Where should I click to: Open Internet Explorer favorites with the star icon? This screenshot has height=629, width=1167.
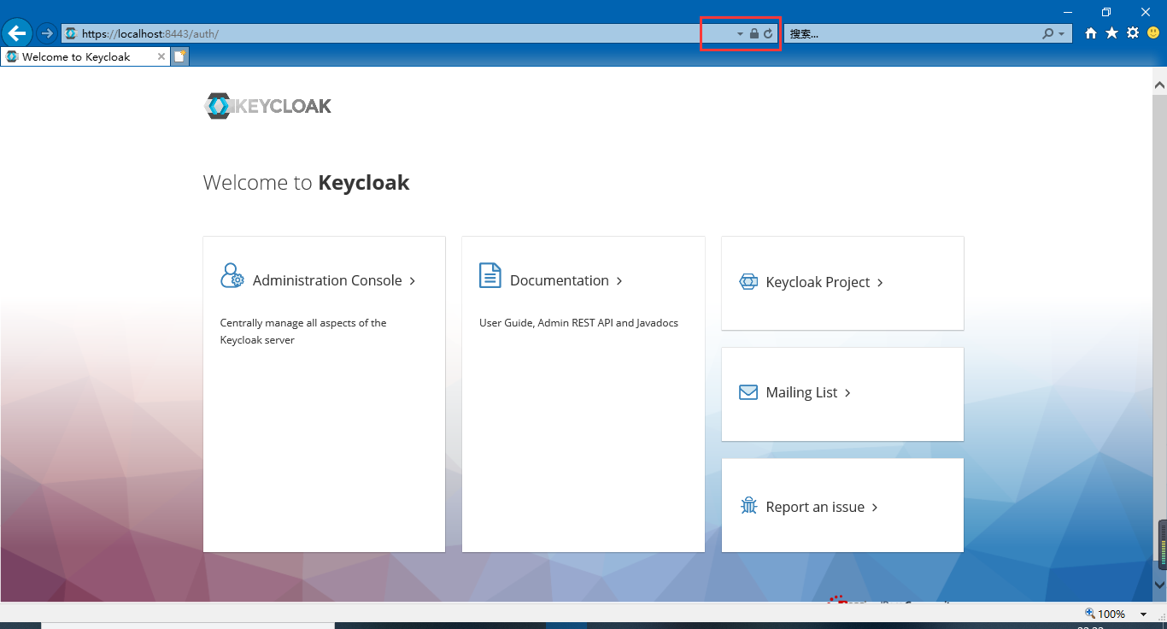[x=1111, y=32]
